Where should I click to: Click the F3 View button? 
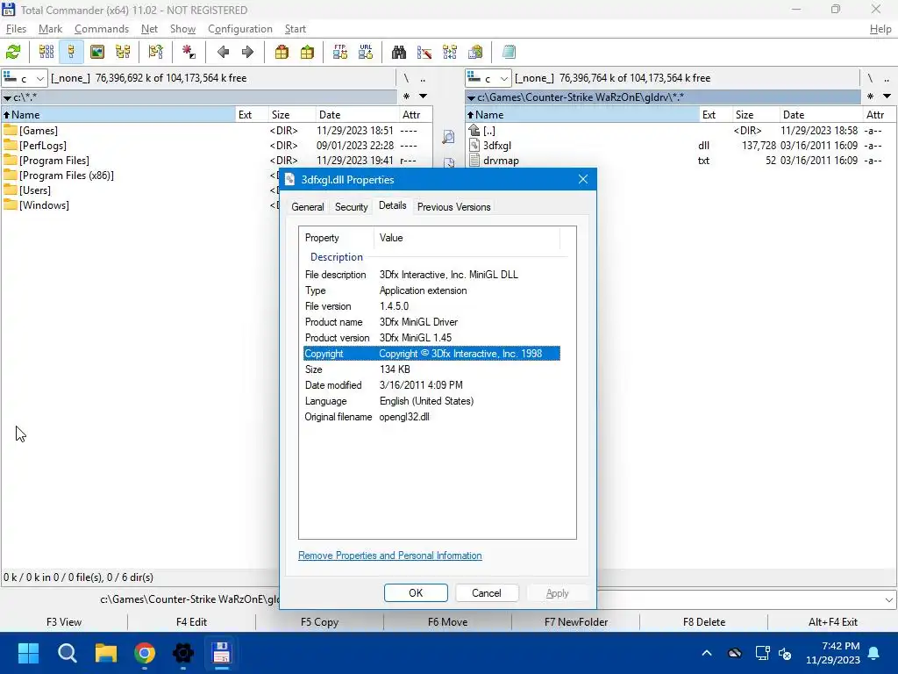coord(64,622)
